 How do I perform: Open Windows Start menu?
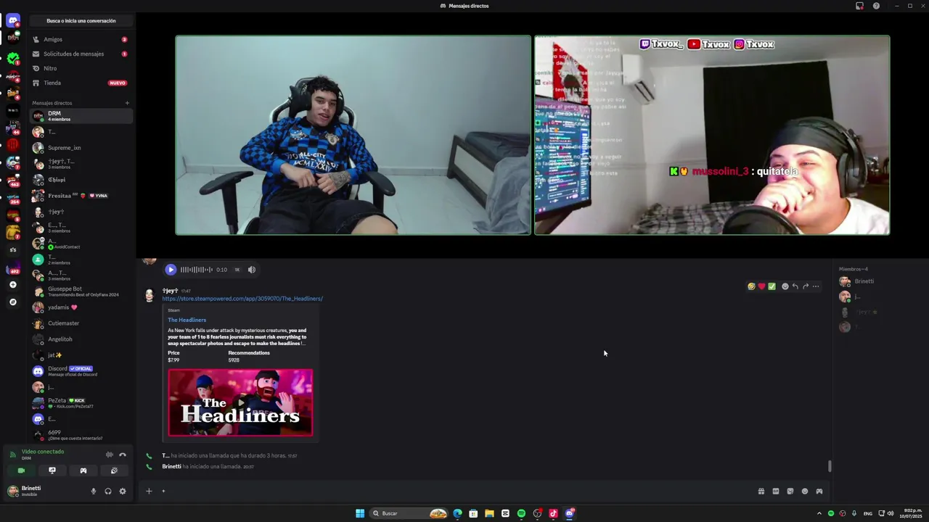click(x=360, y=513)
